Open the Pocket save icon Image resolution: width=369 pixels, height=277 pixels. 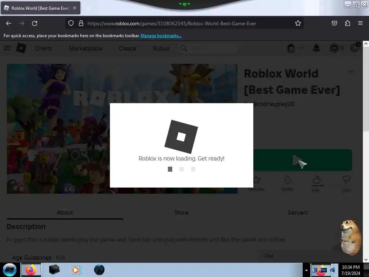point(334,23)
